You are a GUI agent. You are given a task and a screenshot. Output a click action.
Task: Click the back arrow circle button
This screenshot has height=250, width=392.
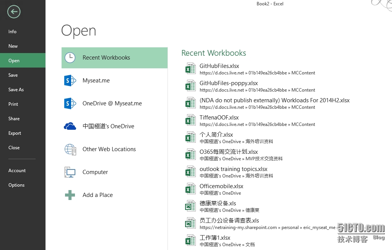point(14,12)
